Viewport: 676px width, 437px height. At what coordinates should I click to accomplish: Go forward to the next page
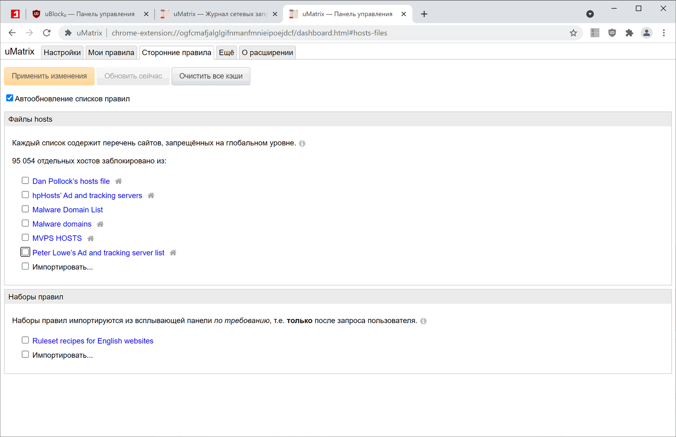[x=29, y=33]
